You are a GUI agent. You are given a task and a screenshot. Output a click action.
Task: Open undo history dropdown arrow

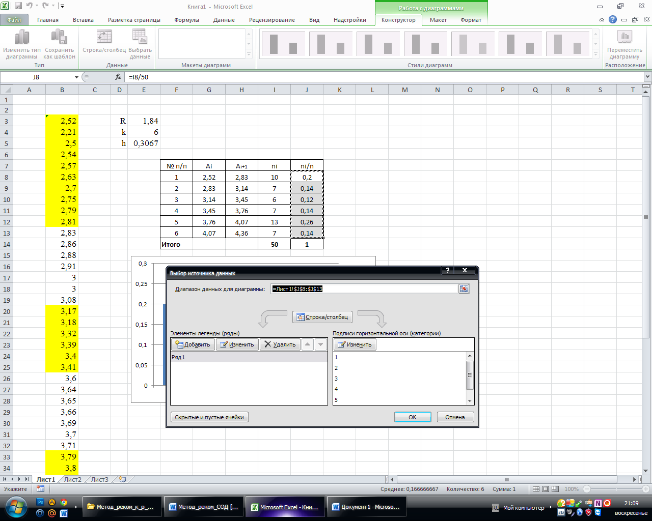pyautogui.click(x=37, y=6)
